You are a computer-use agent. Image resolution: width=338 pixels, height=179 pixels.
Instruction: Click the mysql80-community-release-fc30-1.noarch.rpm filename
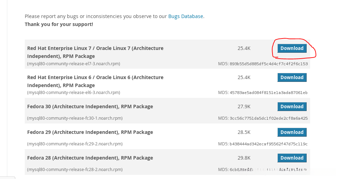[75, 118]
